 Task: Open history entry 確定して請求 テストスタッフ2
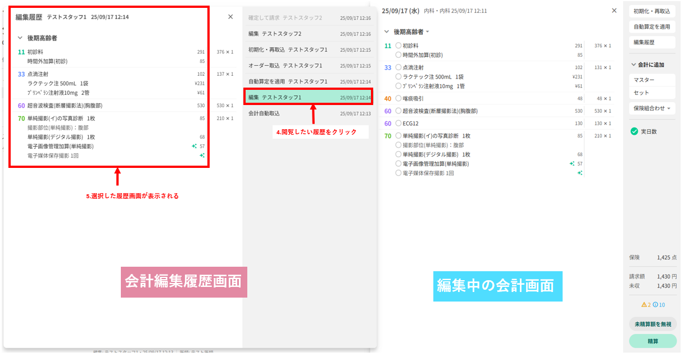309,18
